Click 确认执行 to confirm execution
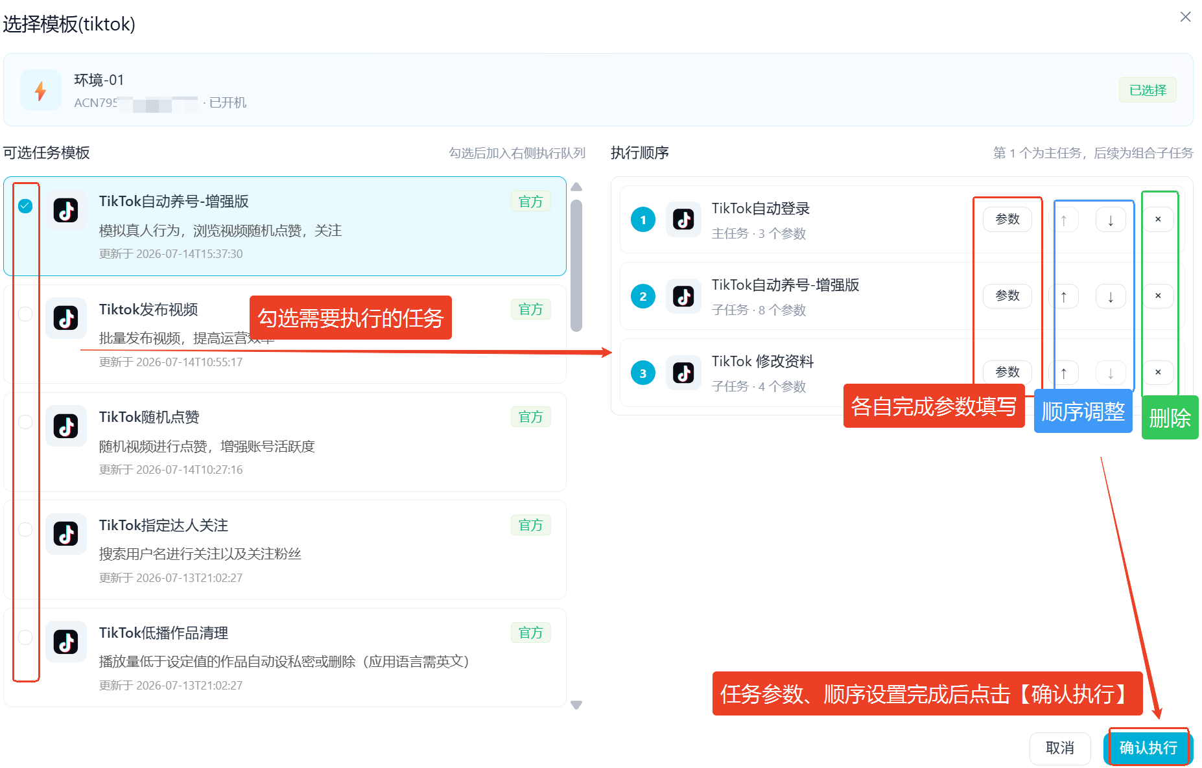The width and height of the screenshot is (1202, 768). coord(1148,748)
